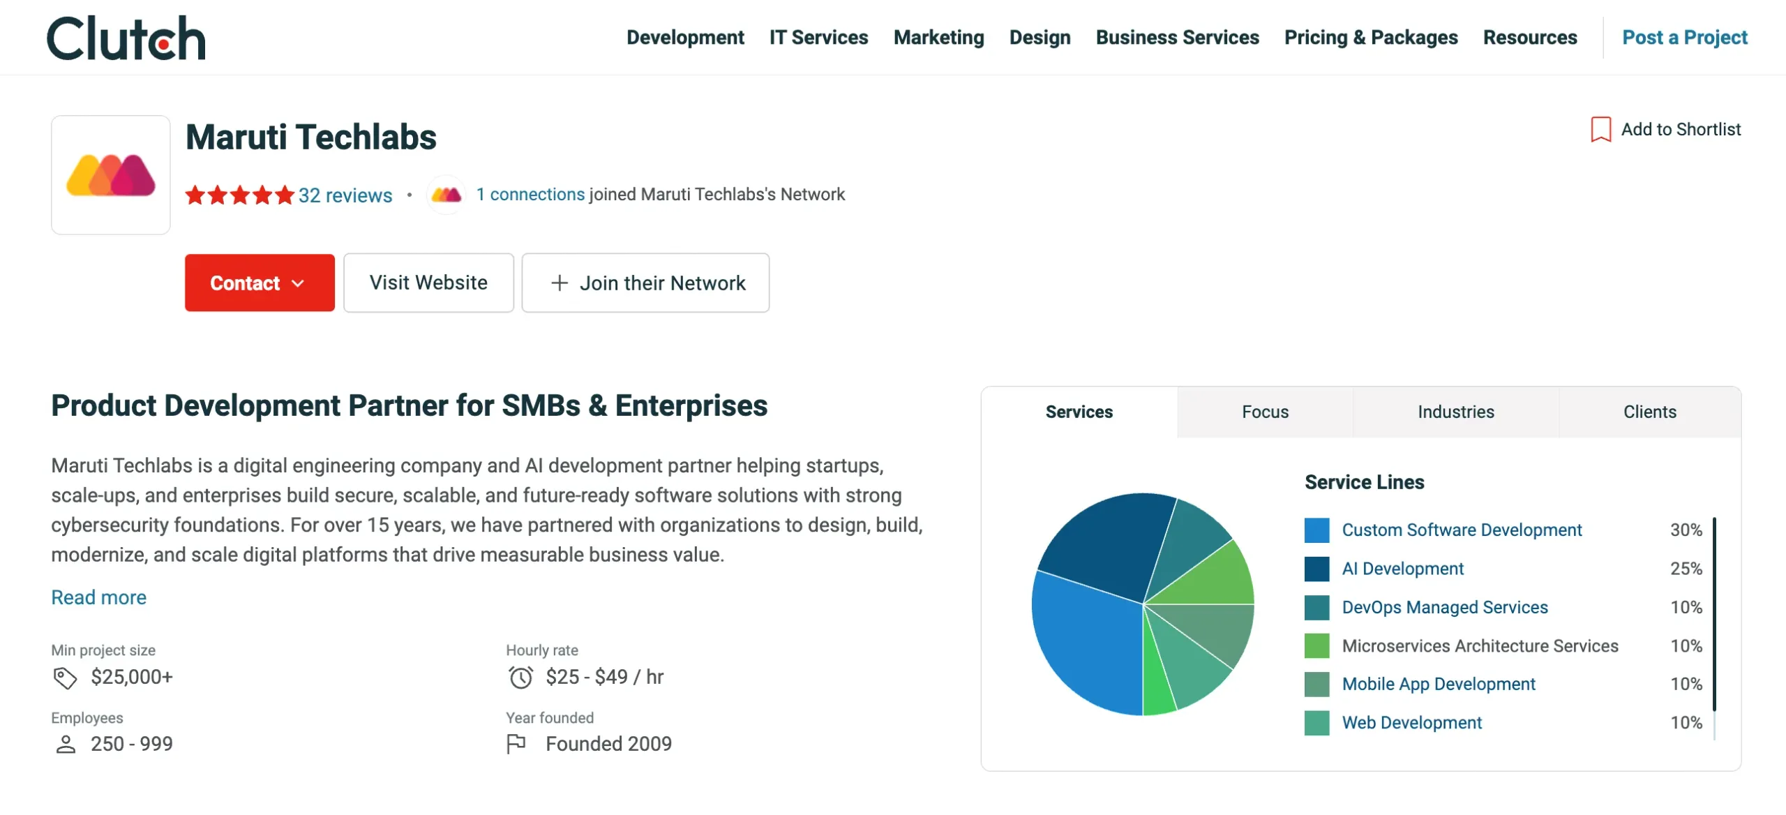Click the Clutch logo
This screenshot has height=815, width=1786.
tap(124, 37)
